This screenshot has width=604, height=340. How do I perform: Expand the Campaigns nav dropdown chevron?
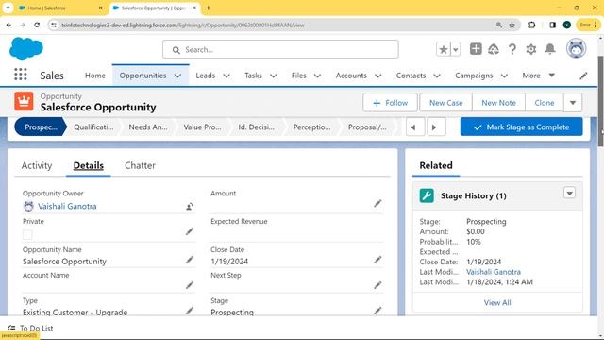point(504,76)
